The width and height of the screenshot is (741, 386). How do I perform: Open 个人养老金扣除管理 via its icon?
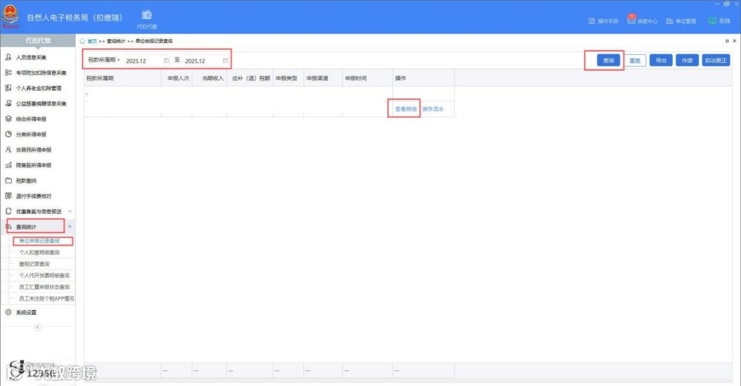pos(8,88)
